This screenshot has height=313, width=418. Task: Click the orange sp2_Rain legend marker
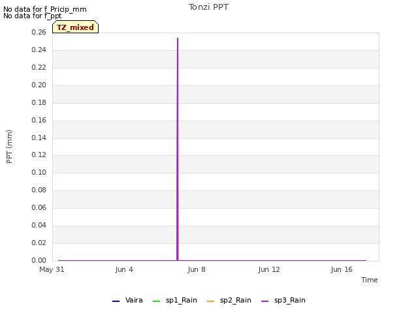(210, 301)
